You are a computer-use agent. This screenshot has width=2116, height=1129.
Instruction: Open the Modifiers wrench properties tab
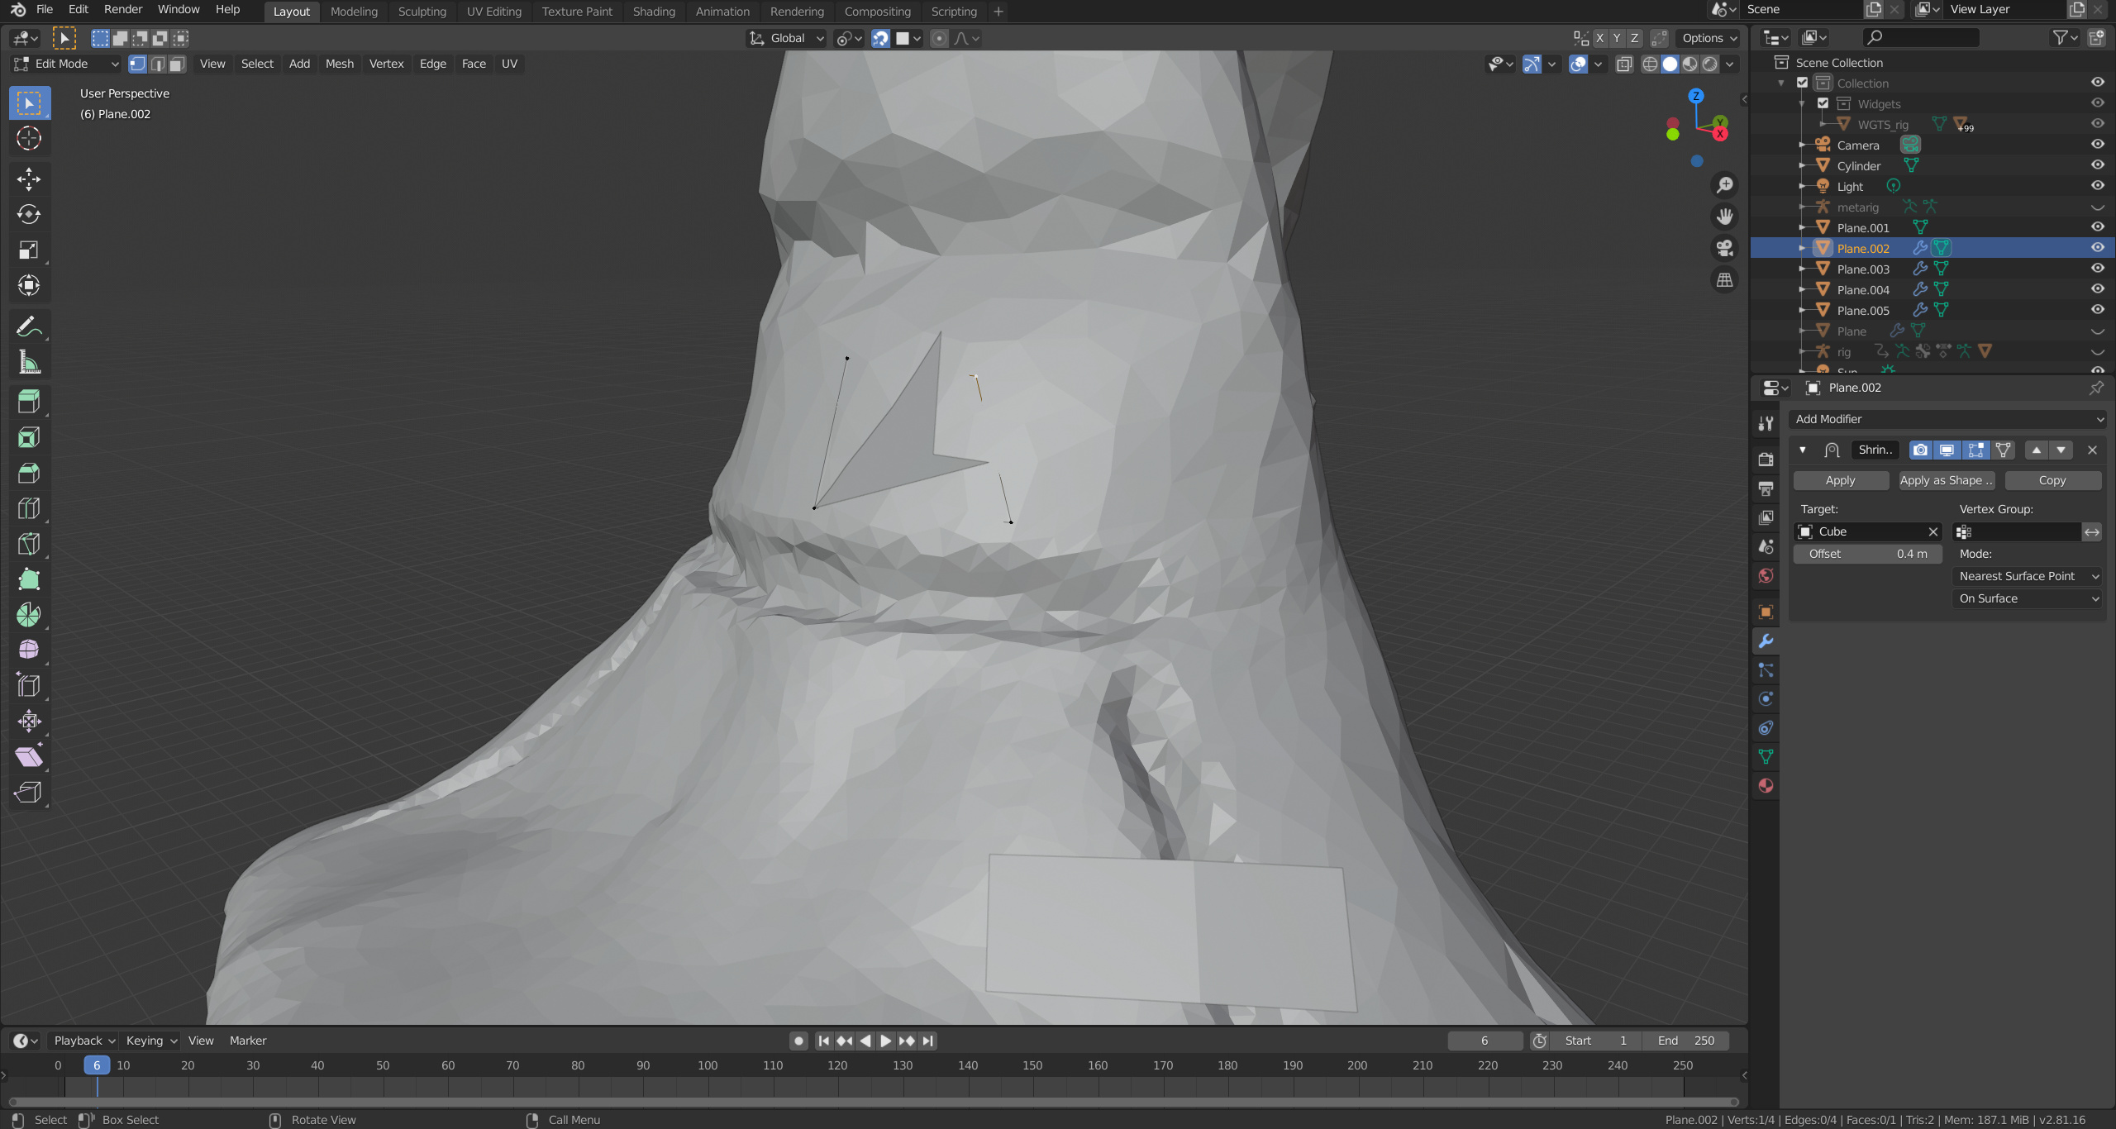pos(1766,641)
